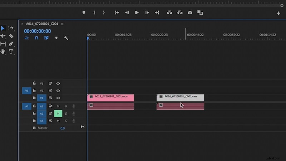Solo audio track A1
Screen dimensions: 286x161
pyautogui.click(x=66, y=106)
